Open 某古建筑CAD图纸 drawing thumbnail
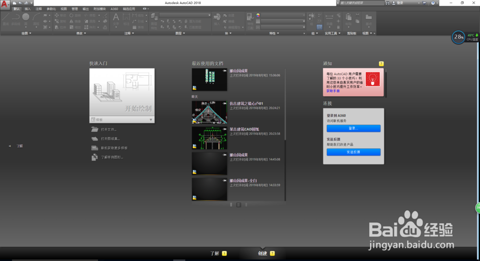Viewport: 480px width, 261px height. tap(209, 138)
